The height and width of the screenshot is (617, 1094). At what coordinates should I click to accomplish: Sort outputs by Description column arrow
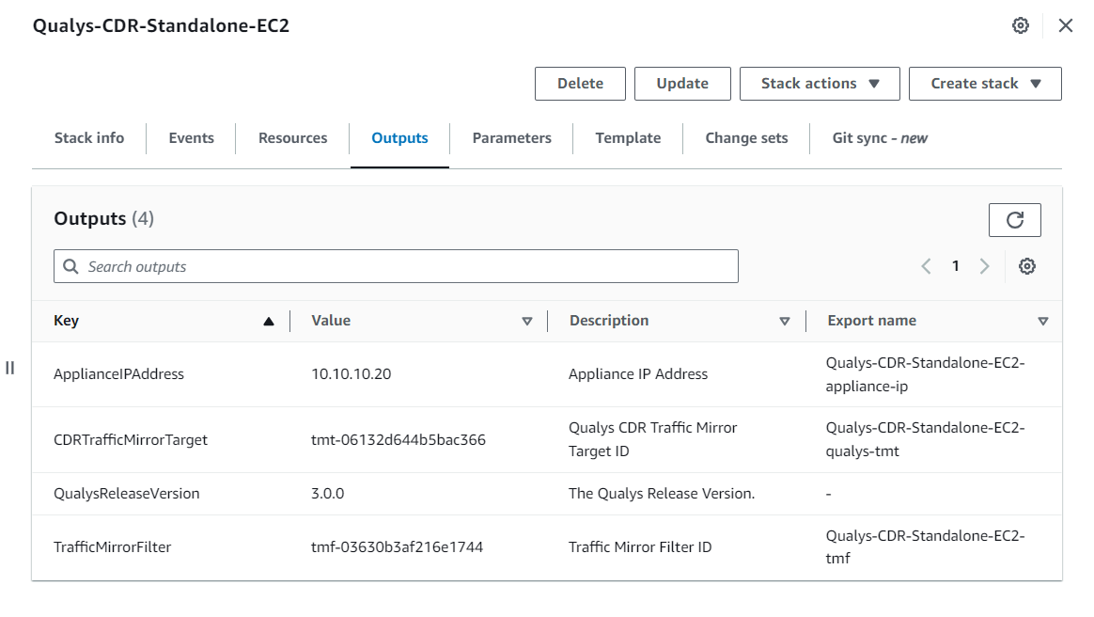[784, 321]
